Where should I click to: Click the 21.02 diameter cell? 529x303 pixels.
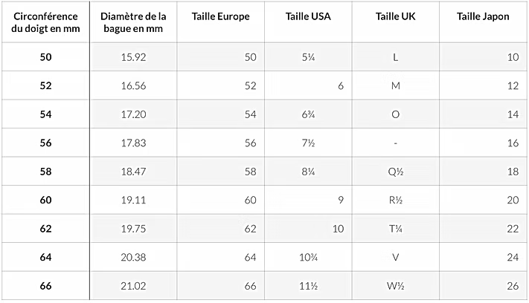tap(133, 286)
